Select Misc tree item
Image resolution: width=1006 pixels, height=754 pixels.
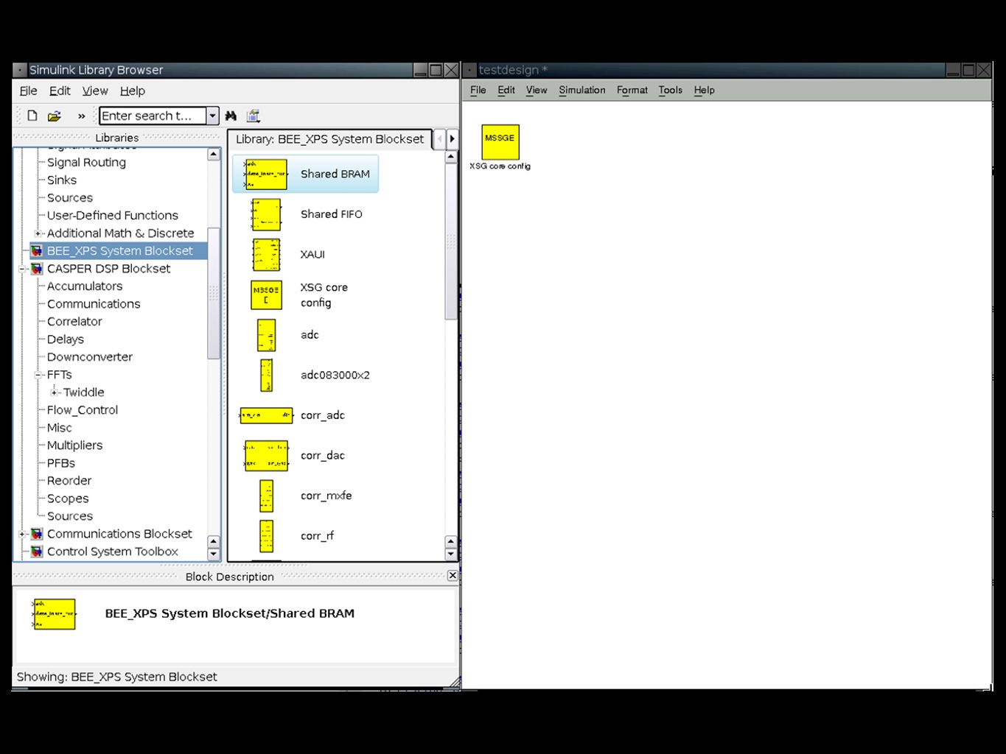tap(60, 428)
